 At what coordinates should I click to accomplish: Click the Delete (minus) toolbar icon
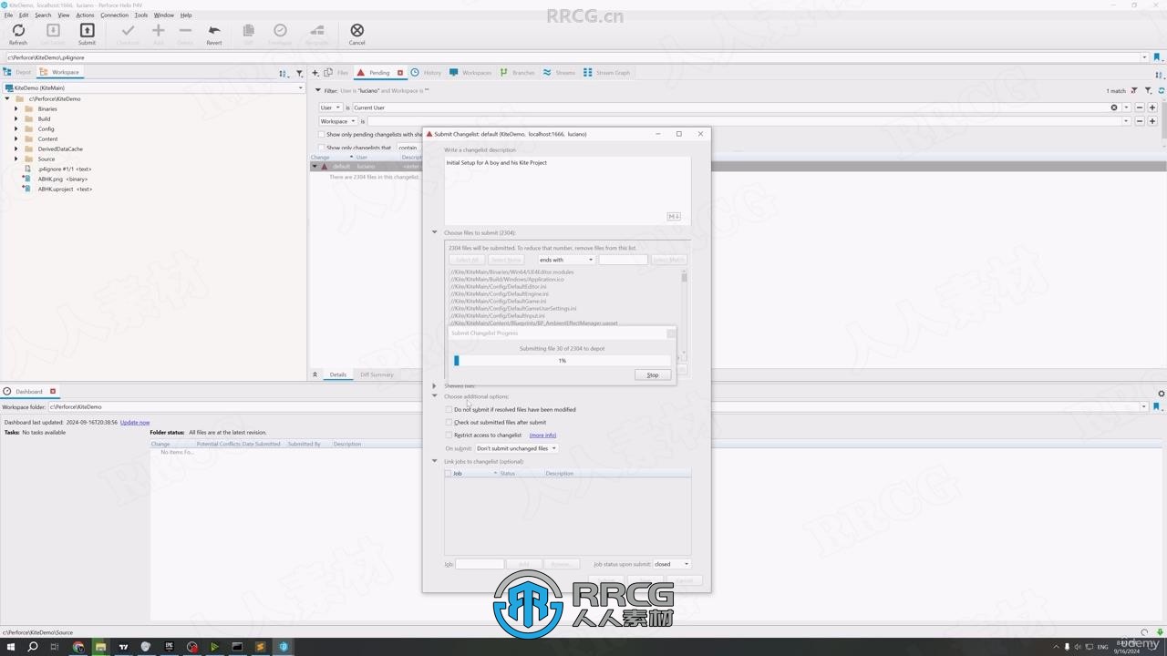(185, 34)
